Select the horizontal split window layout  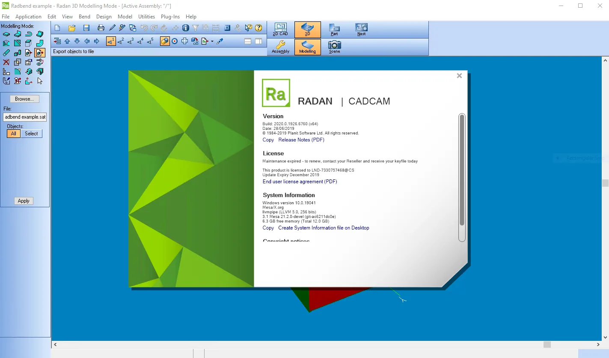tap(248, 41)
